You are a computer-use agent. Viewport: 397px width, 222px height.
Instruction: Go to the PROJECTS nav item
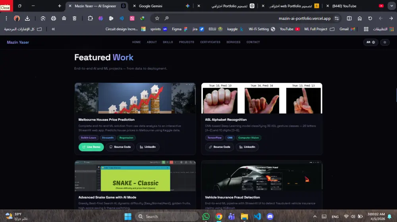(186, 42)
